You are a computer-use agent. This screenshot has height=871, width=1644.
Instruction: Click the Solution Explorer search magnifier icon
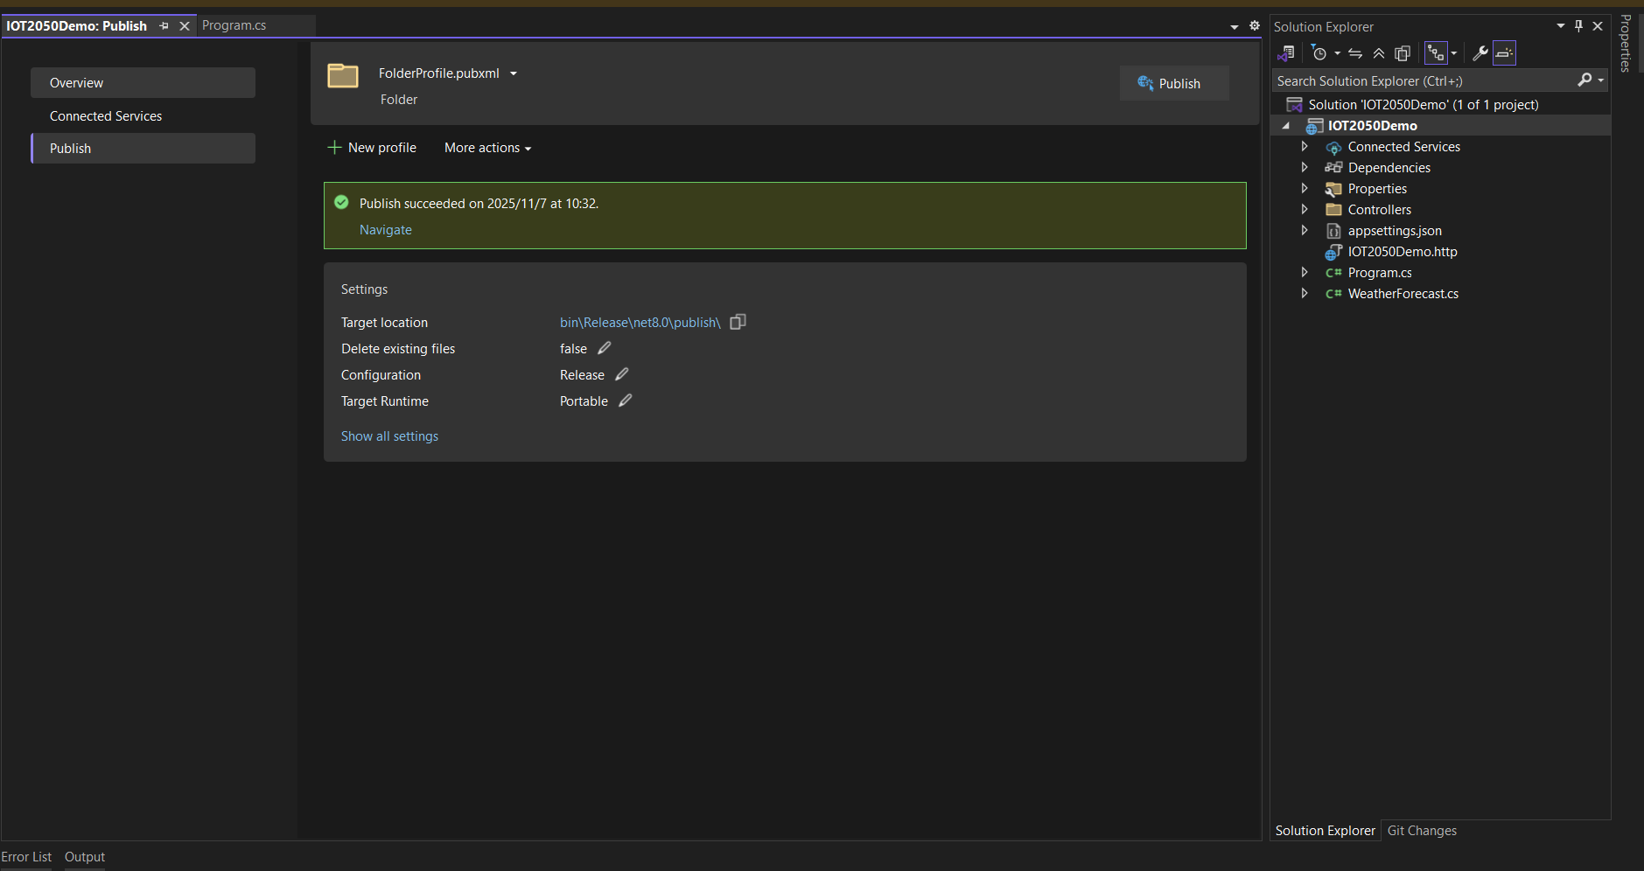1585,80
